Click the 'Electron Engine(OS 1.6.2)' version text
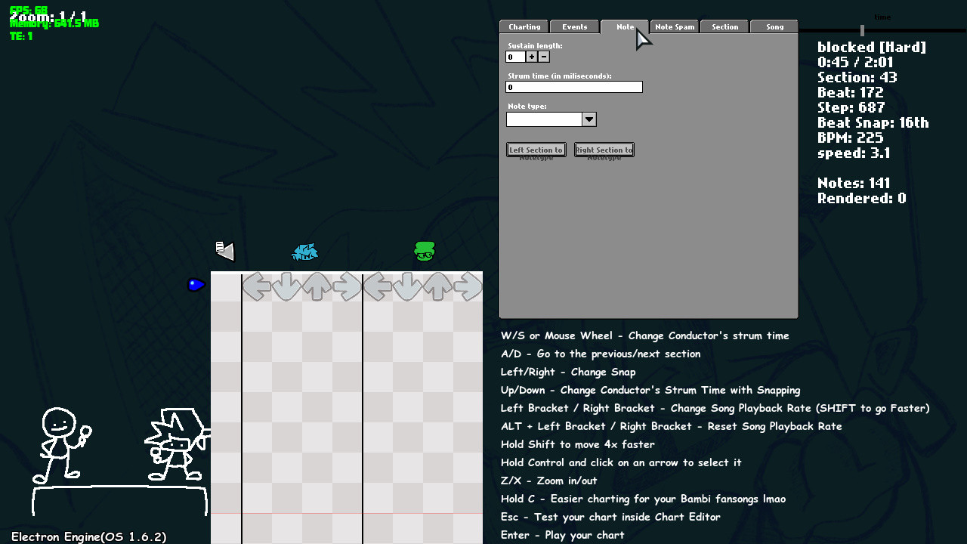967x544 pixels. point(88,536)
